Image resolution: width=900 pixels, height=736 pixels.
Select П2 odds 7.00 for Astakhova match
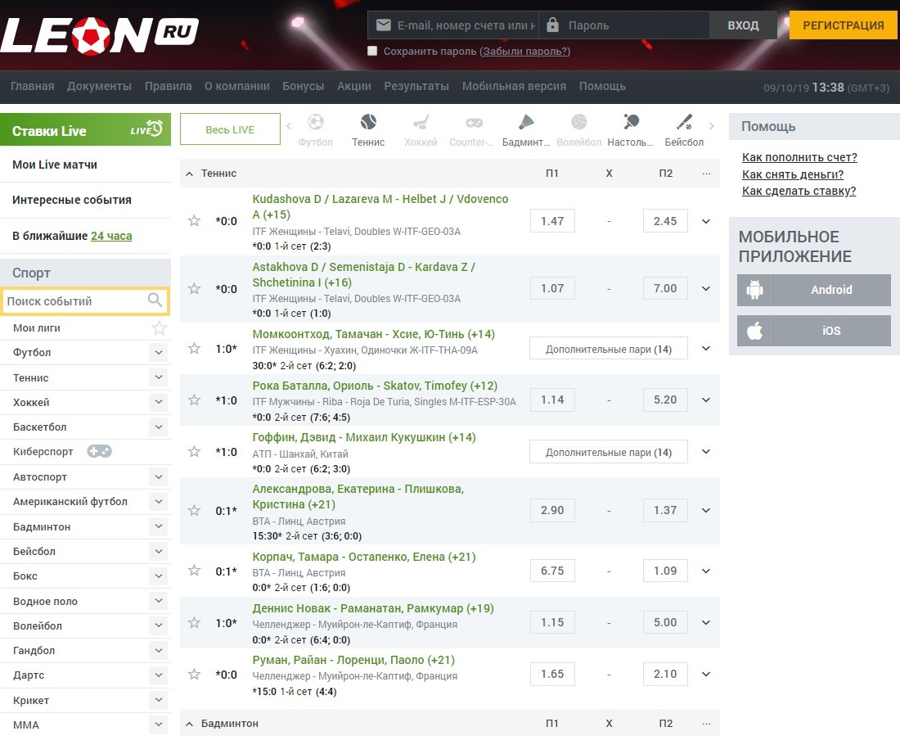click(x=665, y=288)
